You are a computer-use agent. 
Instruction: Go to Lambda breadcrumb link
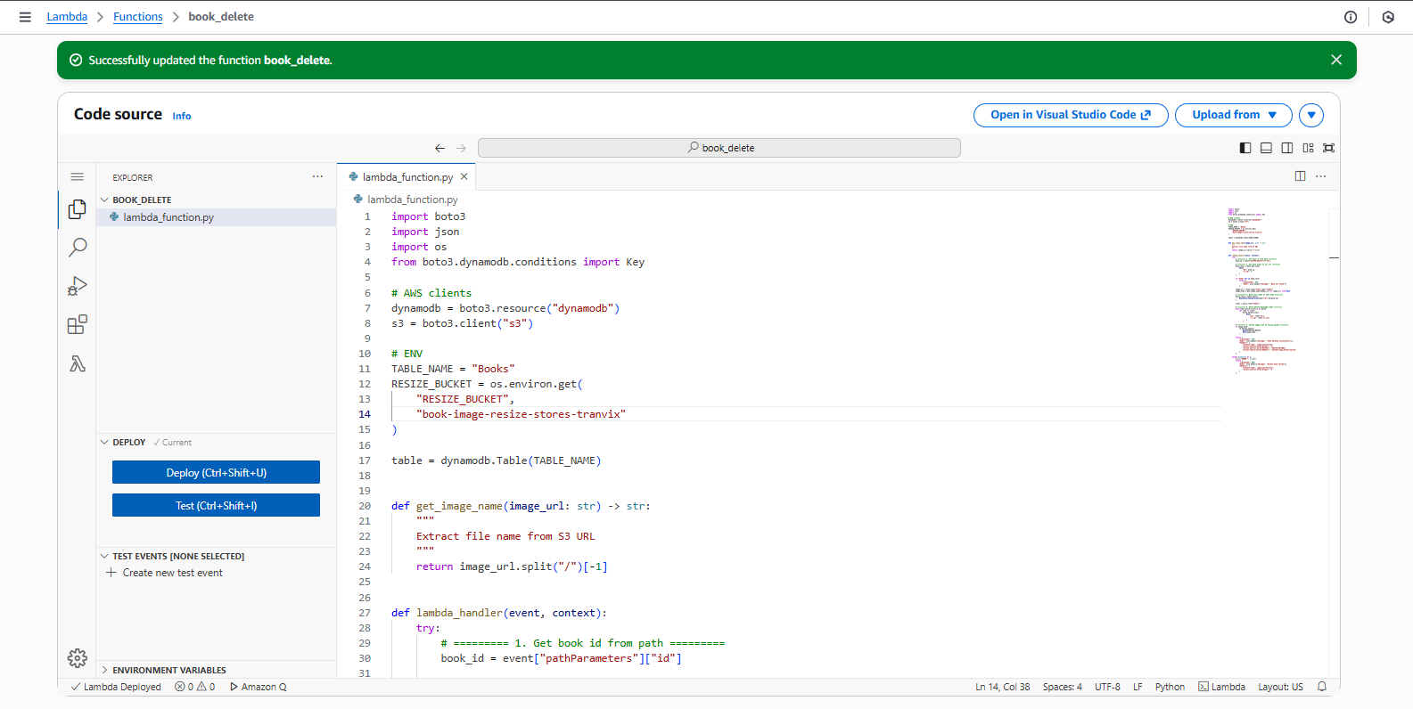(67, 17)
